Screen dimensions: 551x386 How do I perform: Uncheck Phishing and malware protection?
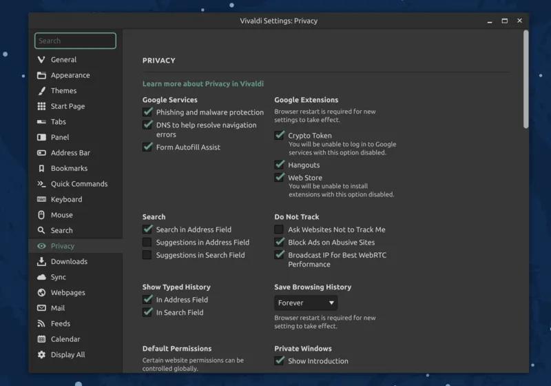147,112
